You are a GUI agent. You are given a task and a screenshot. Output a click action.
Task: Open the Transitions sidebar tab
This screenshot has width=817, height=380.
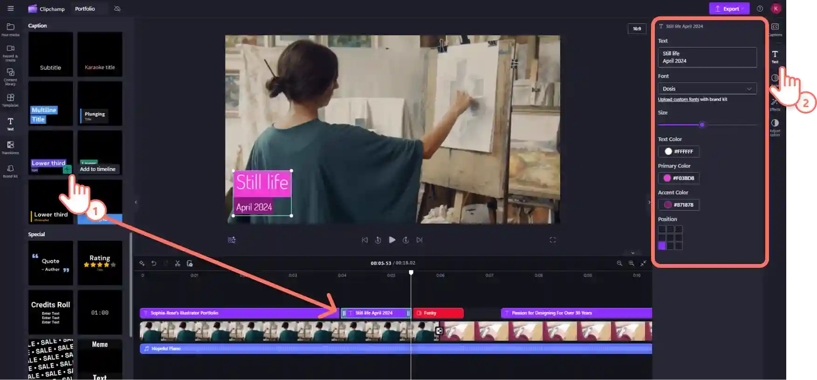10,147
